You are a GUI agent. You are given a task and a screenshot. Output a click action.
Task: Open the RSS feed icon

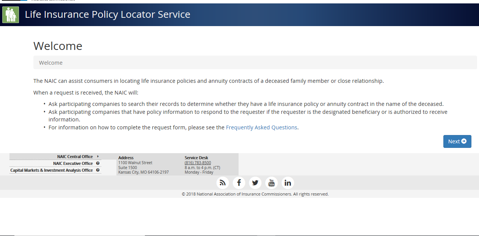click(223, 183)
